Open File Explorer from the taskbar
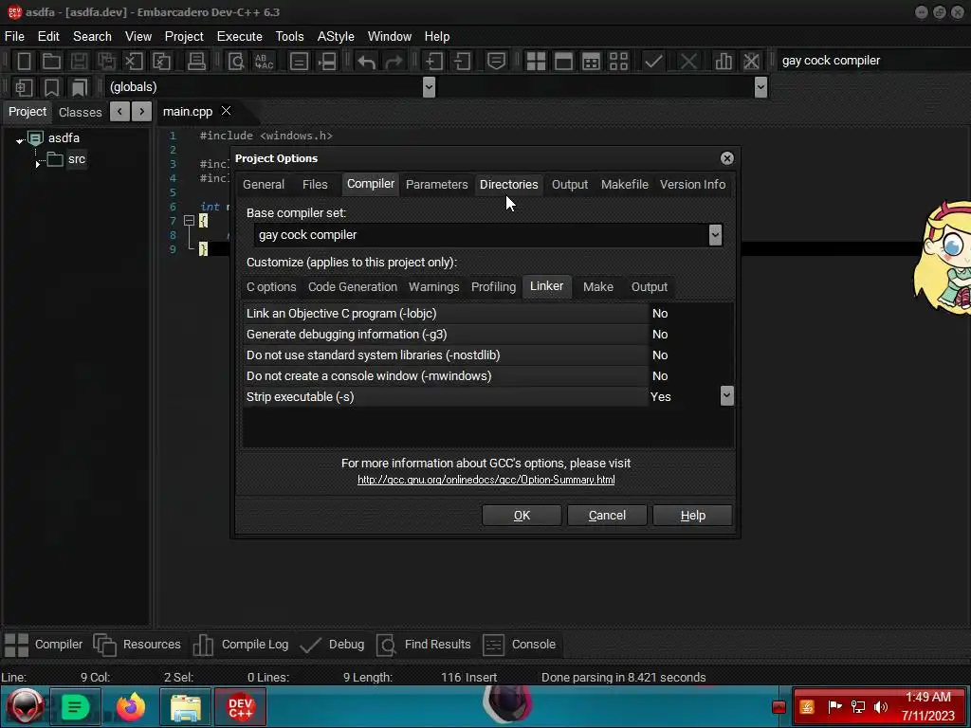971x728 pixels. [185, 707]
